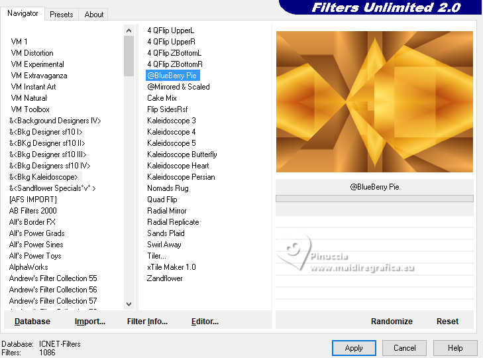Select &<Bkg Kaleidoscope> category

44,177
